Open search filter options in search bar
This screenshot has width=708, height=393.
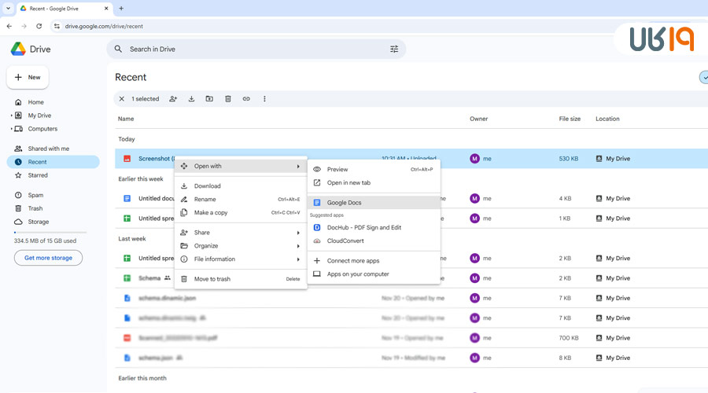[394, 49]
